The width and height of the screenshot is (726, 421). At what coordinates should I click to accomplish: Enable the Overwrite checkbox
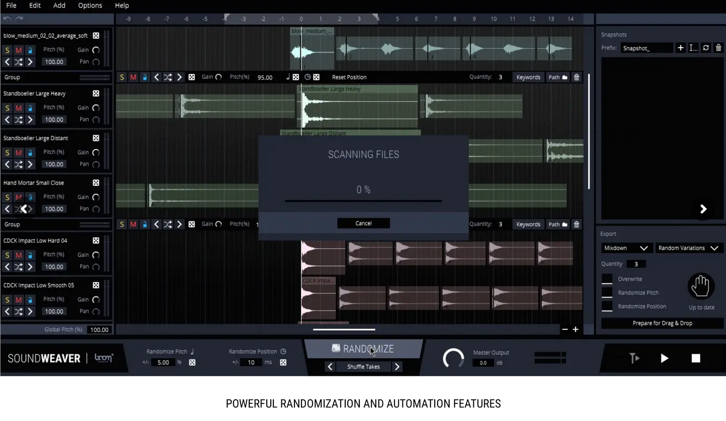pyautogui.click(x=607, y=279)
